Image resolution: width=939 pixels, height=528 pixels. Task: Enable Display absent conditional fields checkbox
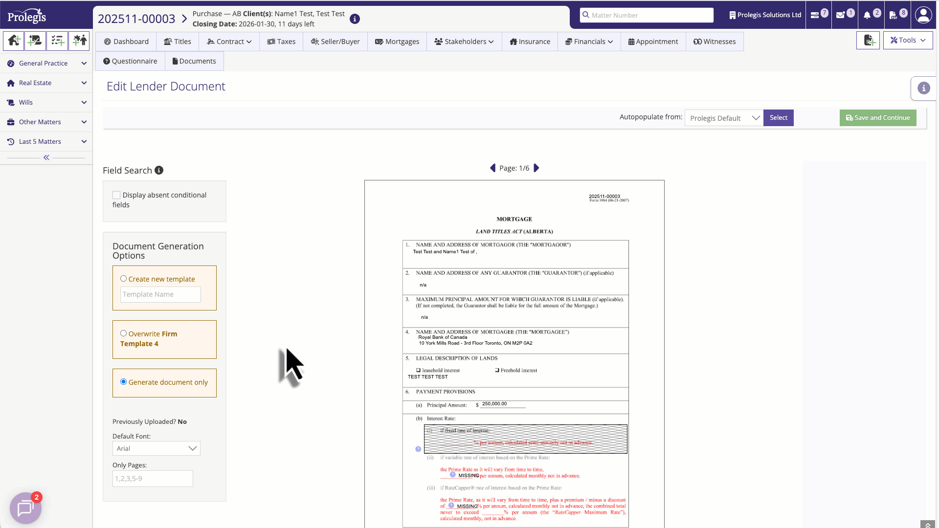click(116, 195)
